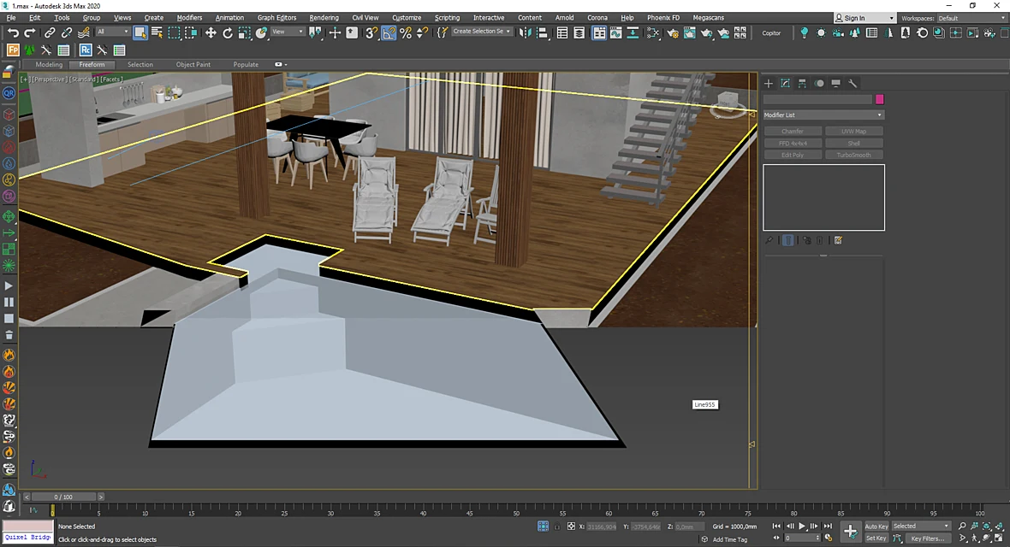
Task: Open the Create Selection Set dropdown
Action: pos(481,32)
